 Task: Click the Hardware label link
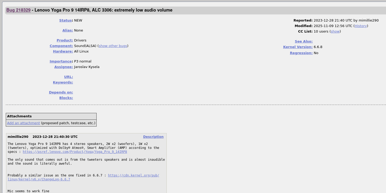pyautogui.click(x=63, y=51)
